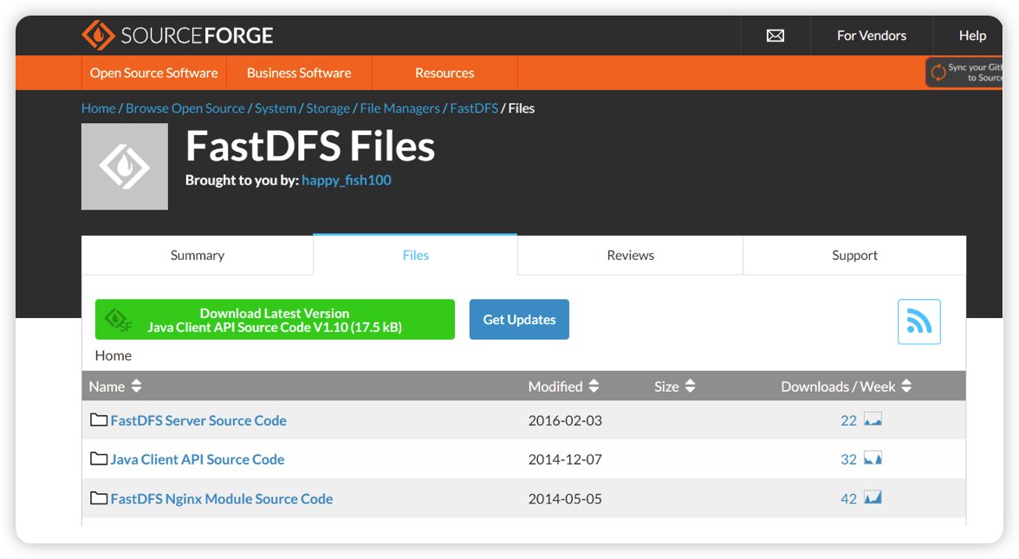Click the File Managers breadcrumb link
Viewport: 1019px width, 559px height.
(x=399, y=108)
